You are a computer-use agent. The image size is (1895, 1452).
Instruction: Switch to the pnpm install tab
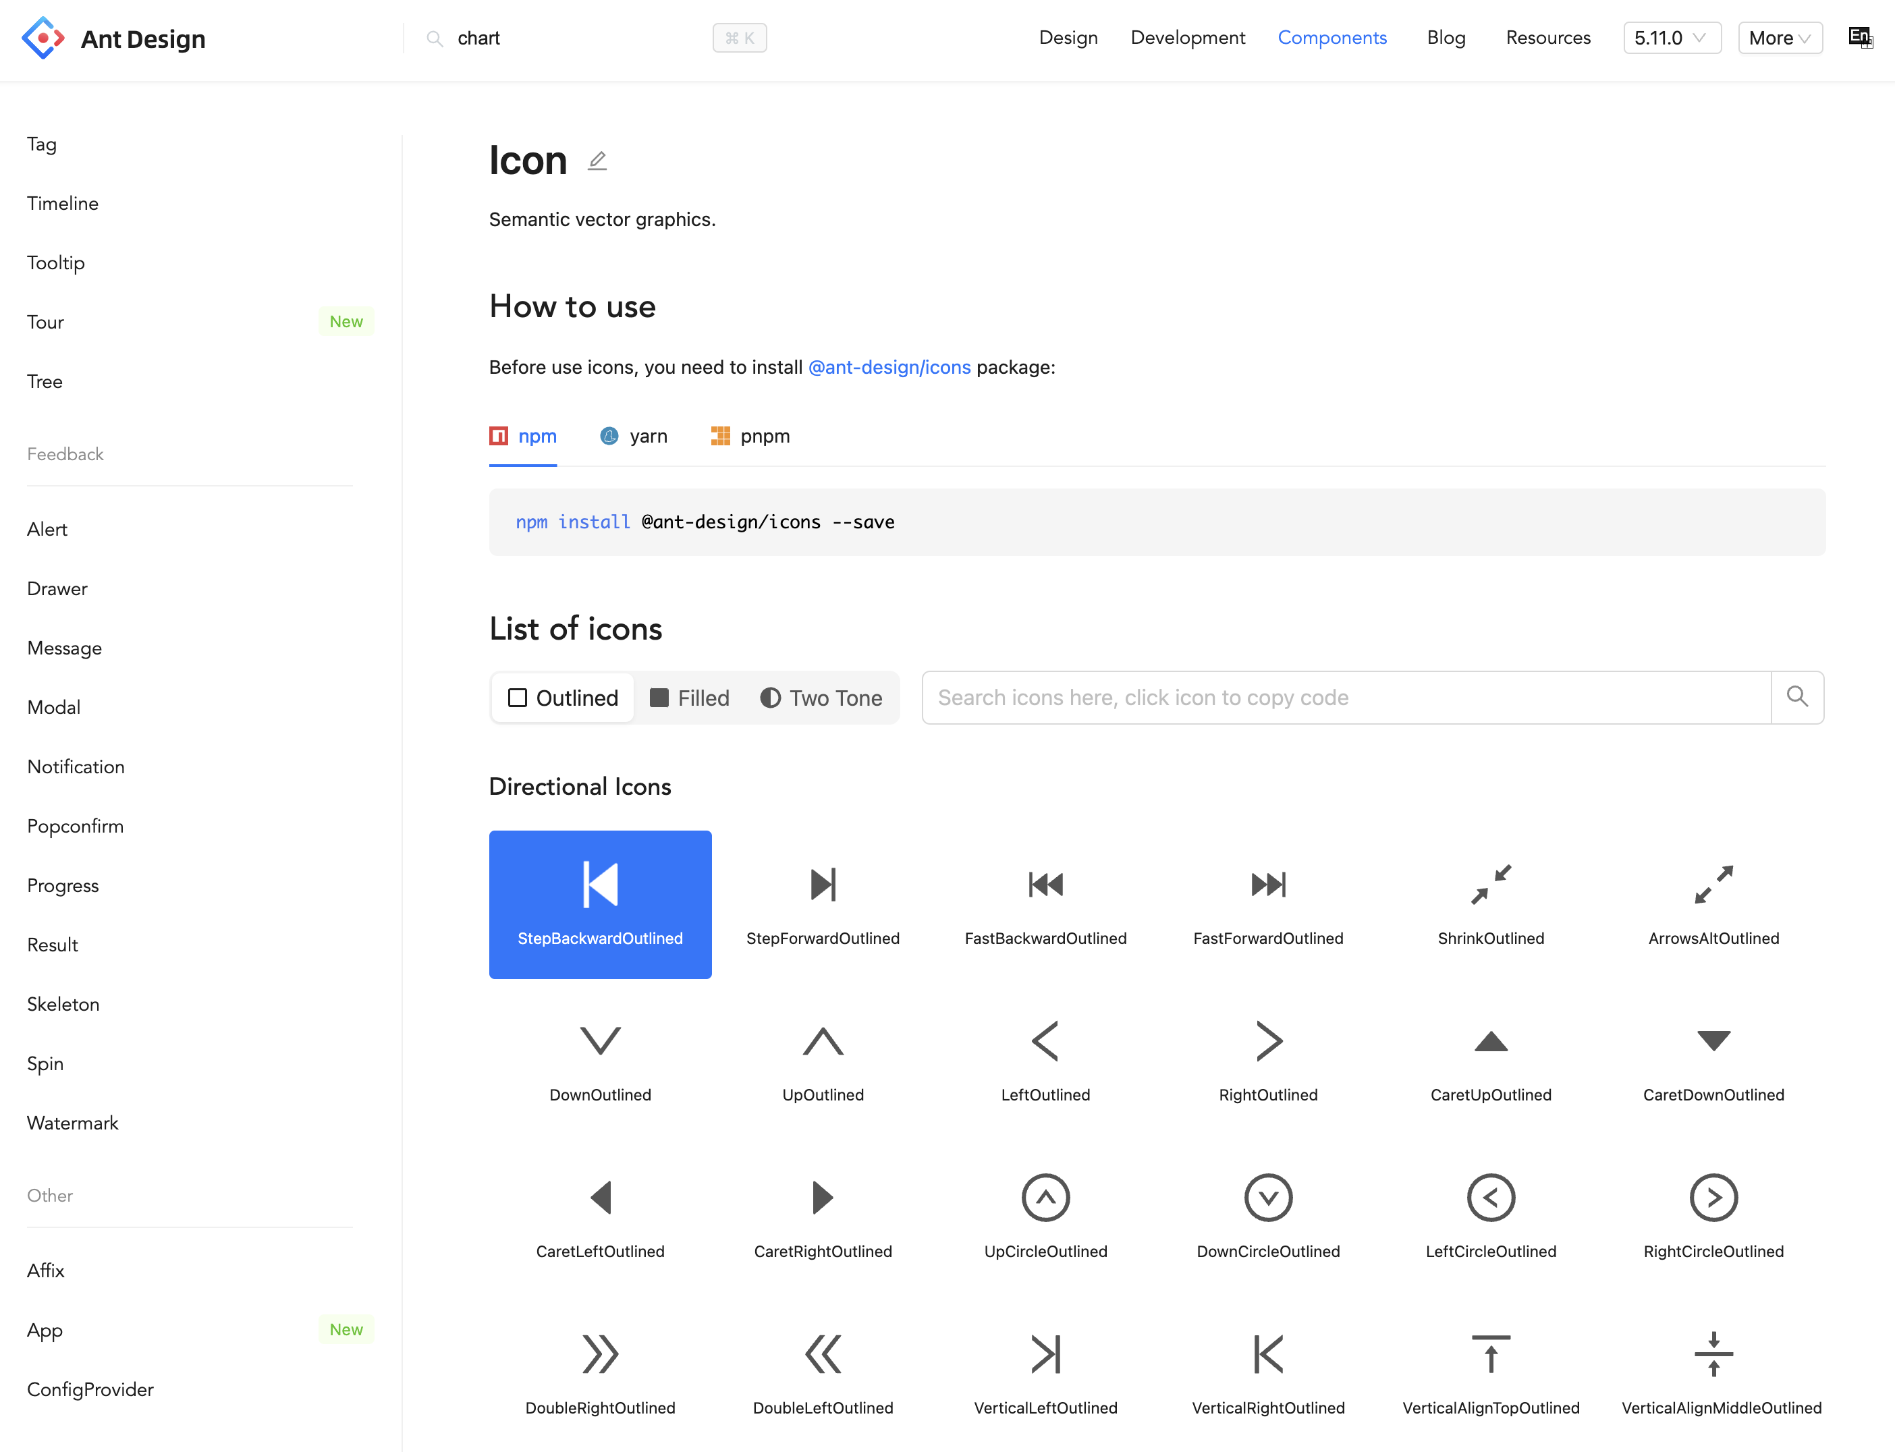pos(750,437)
